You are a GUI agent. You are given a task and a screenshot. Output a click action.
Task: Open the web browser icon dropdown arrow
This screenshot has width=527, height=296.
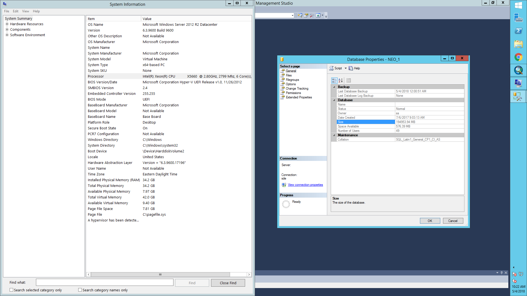pyautogui.click(x=323, y=15)
